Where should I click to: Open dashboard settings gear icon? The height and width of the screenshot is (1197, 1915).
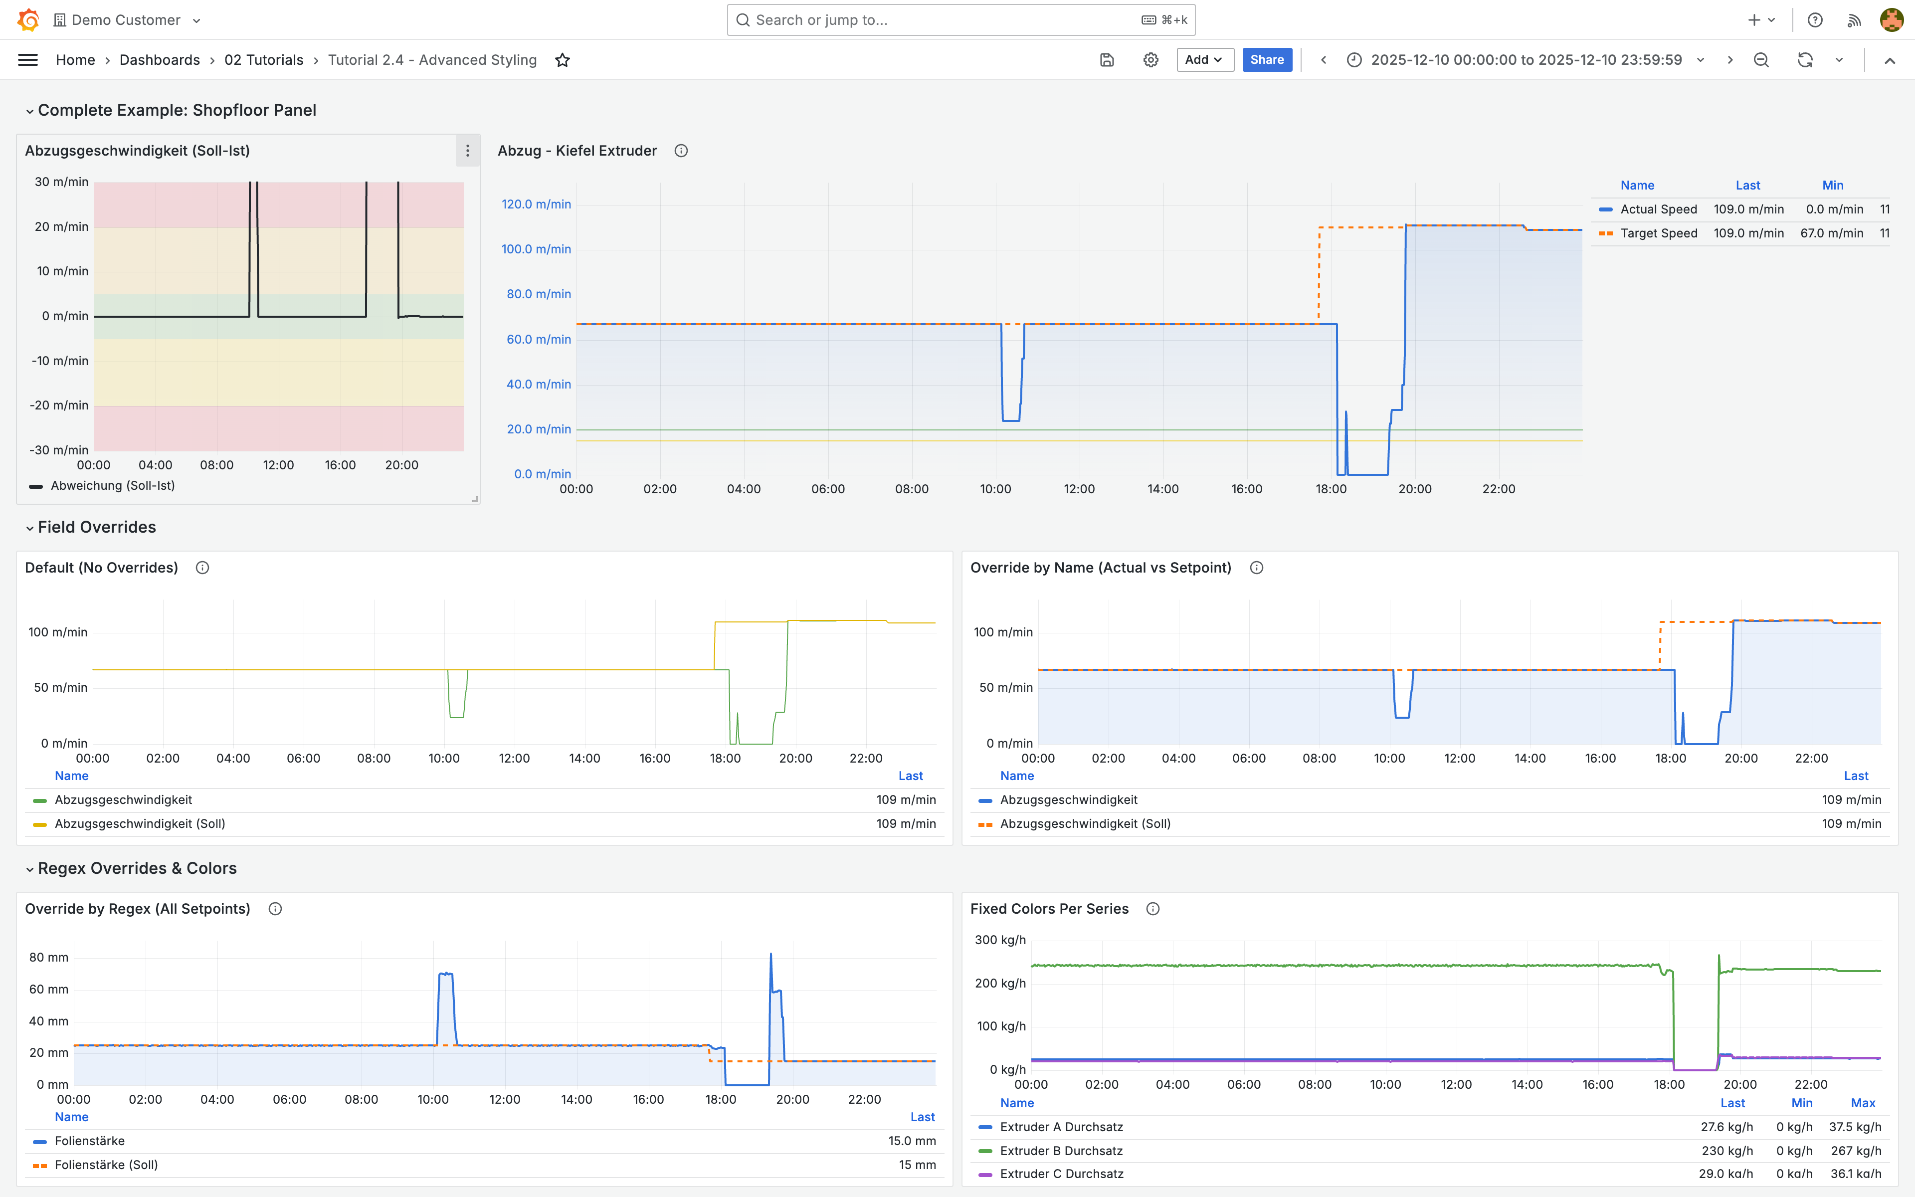click(x=1150, y=60)
